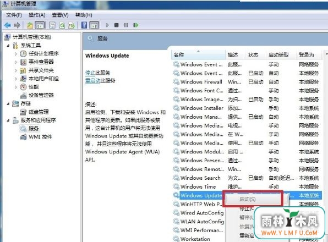
Task: Click the Export list toolbar icon
Action: coord(72,25)
